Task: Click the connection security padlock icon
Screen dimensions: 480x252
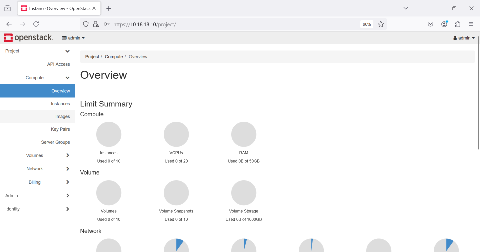Action: [x=96, y=24]
